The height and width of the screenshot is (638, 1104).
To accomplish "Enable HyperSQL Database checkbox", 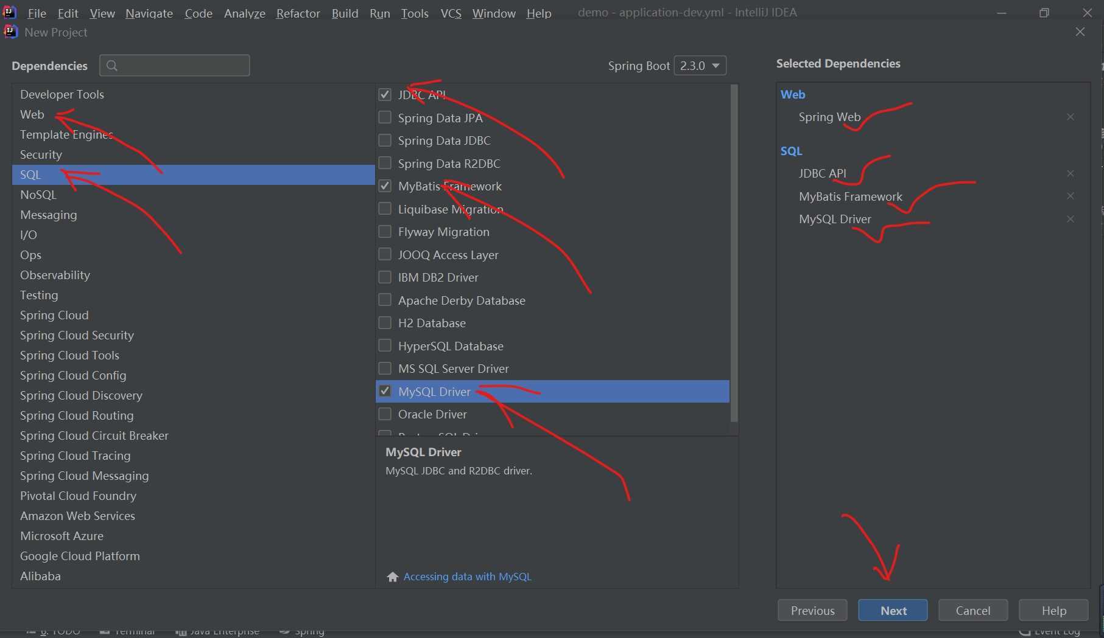I will (x=385, y=345).
